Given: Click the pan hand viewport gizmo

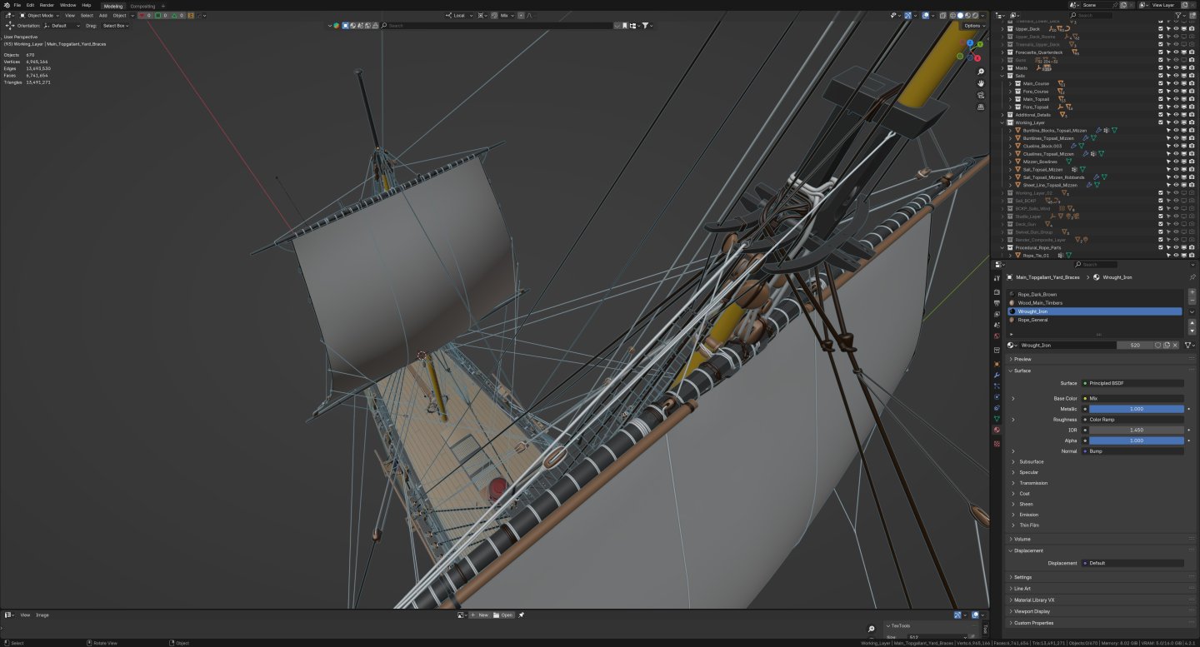Looking at the screenshot, I should [x=981, y=83].
